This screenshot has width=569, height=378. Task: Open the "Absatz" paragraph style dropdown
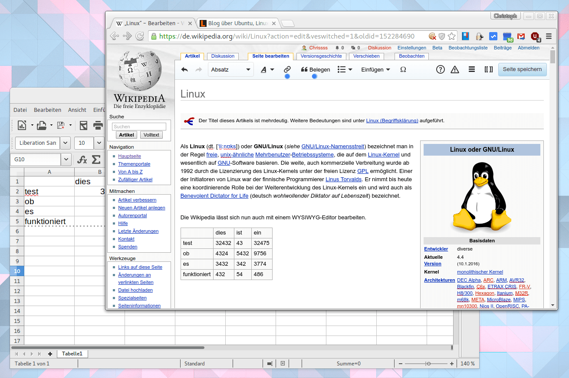tap(230, 69)
